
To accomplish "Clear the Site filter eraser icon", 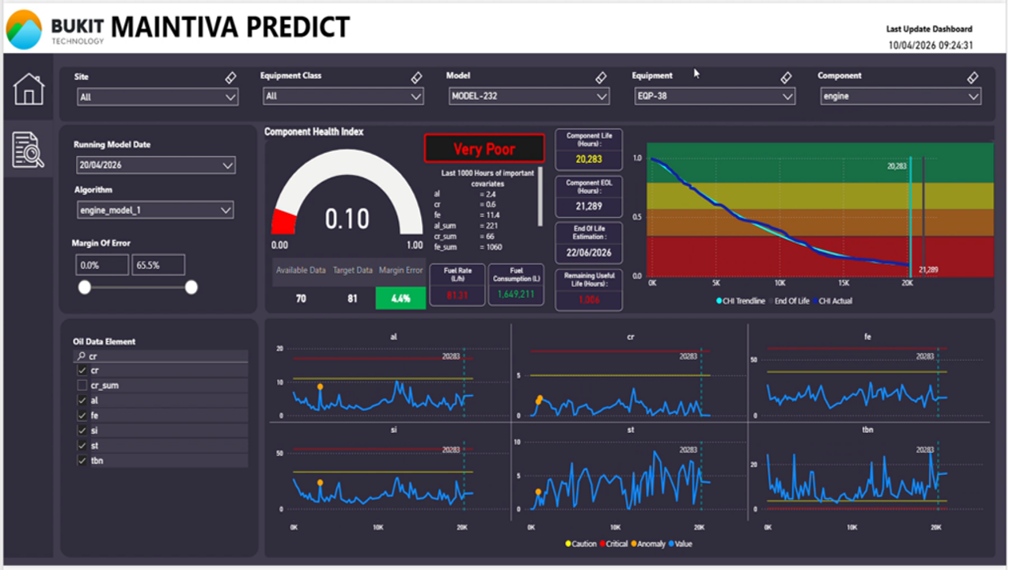I will 230,78.
